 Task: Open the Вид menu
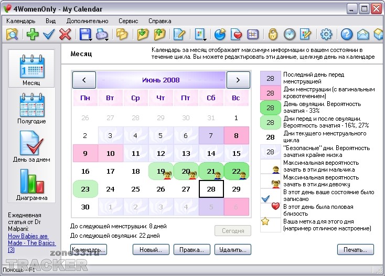[50, 21]
